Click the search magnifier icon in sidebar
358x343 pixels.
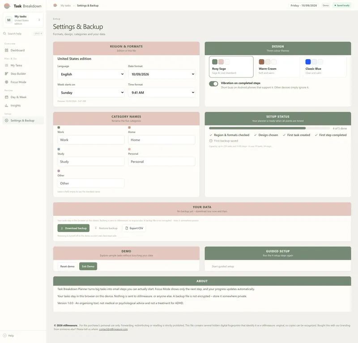coord(4,34)
